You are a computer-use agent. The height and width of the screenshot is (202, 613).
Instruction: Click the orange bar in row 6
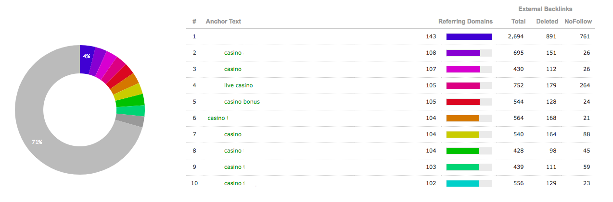pos(463,118)
